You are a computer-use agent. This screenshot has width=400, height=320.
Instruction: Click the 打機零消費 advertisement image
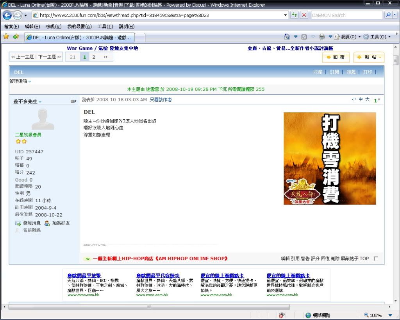pyautogui.click(x=330, y=158)
